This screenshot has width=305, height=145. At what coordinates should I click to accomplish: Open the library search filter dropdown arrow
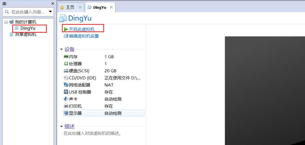(x=50, y=12)
